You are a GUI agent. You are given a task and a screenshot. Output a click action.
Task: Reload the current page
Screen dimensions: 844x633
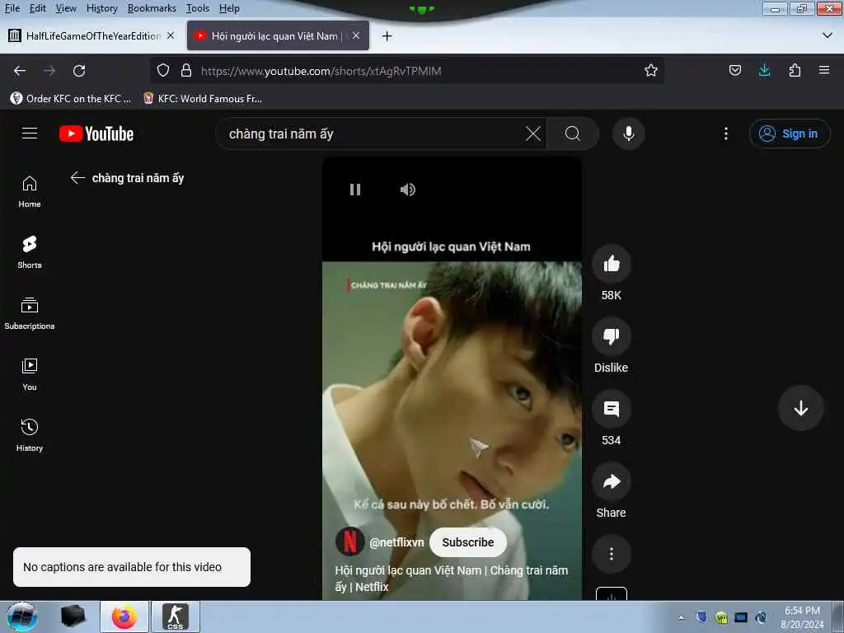pos(79,71)
